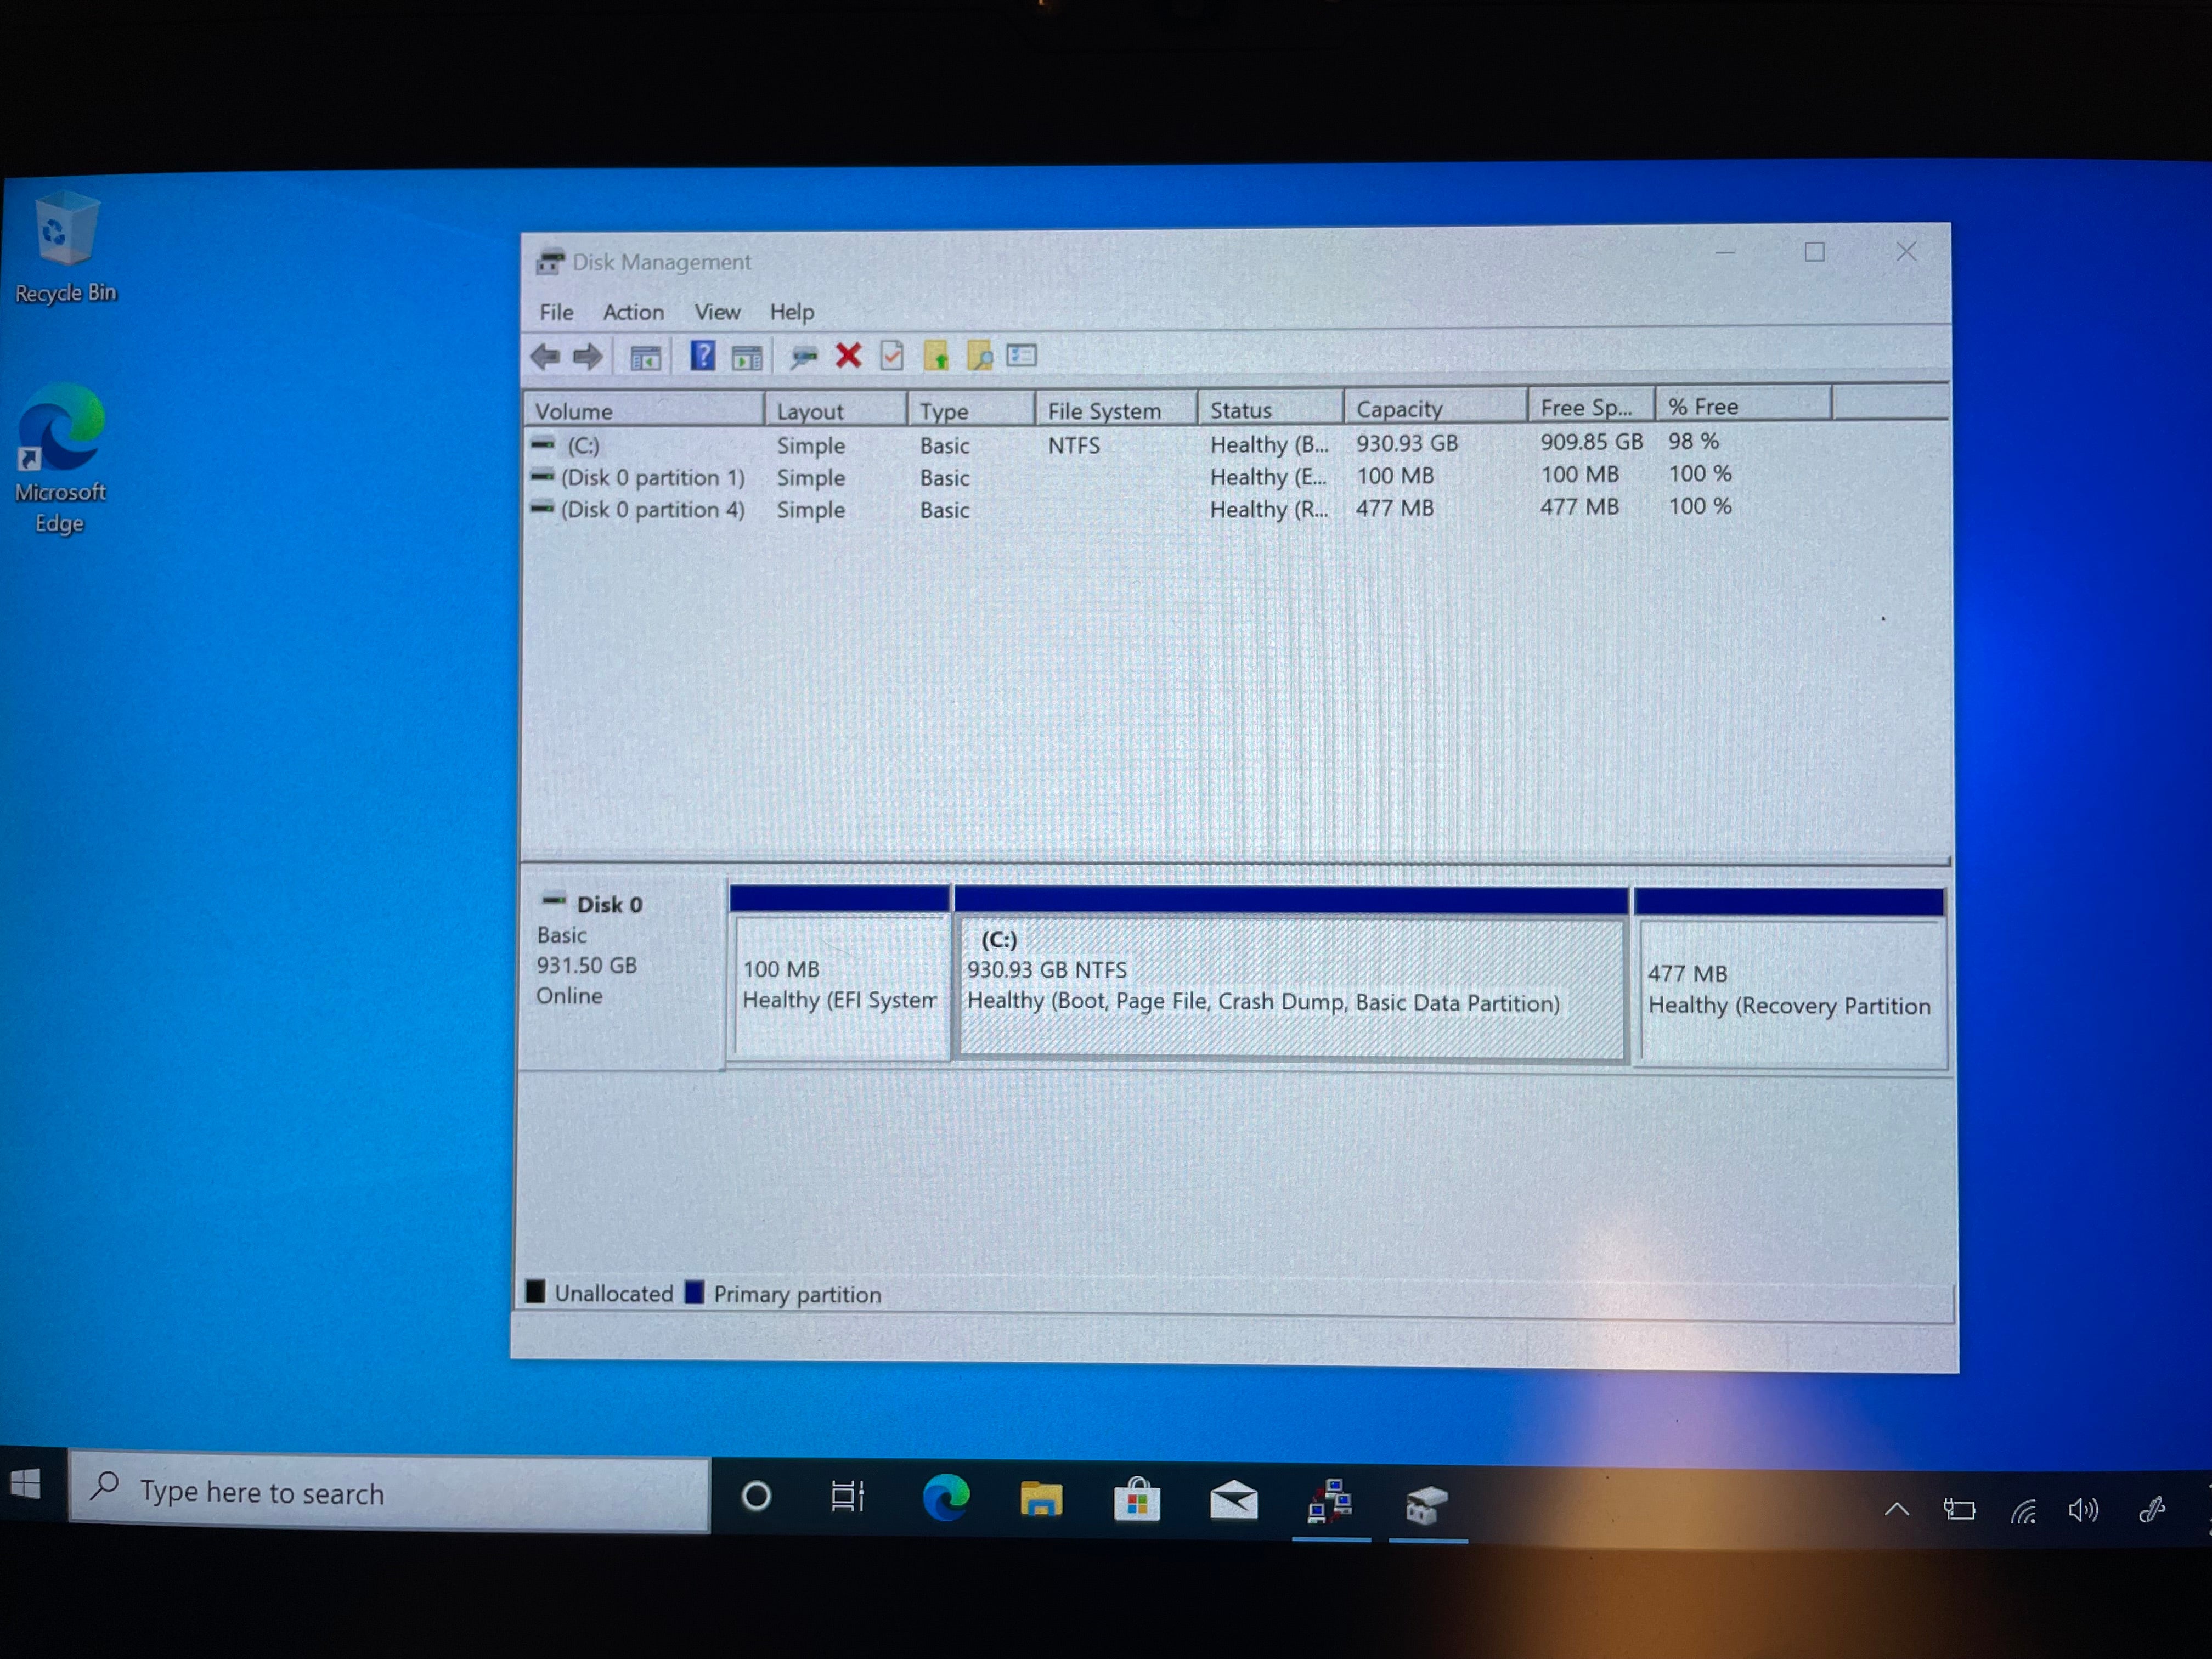Click the Properties checkmark page icon
The width and height of the screenshot is (2212, 1659).
(x=892, y=355)
